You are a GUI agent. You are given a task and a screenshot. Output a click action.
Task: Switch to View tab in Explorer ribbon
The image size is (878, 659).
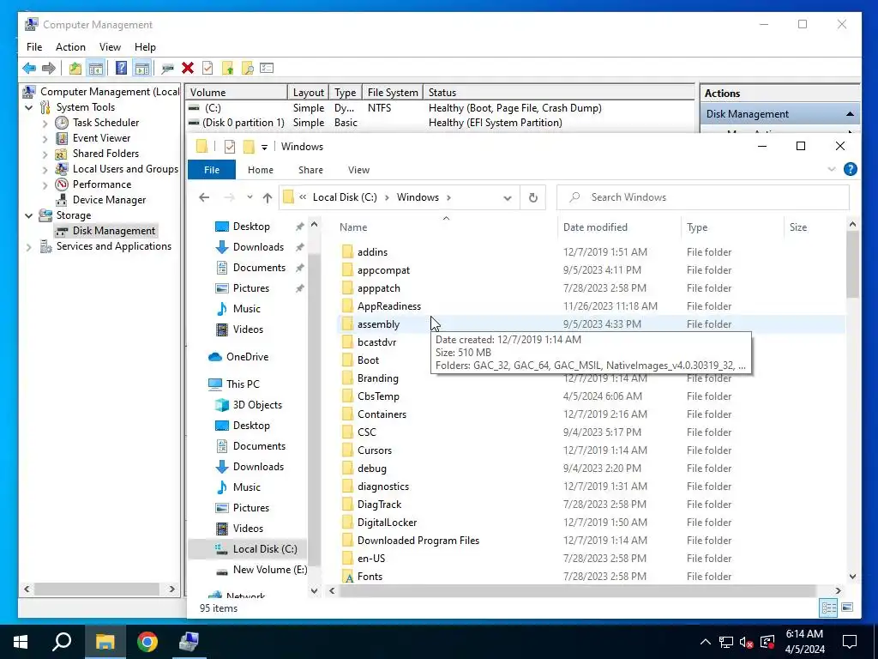coord(358,170)
